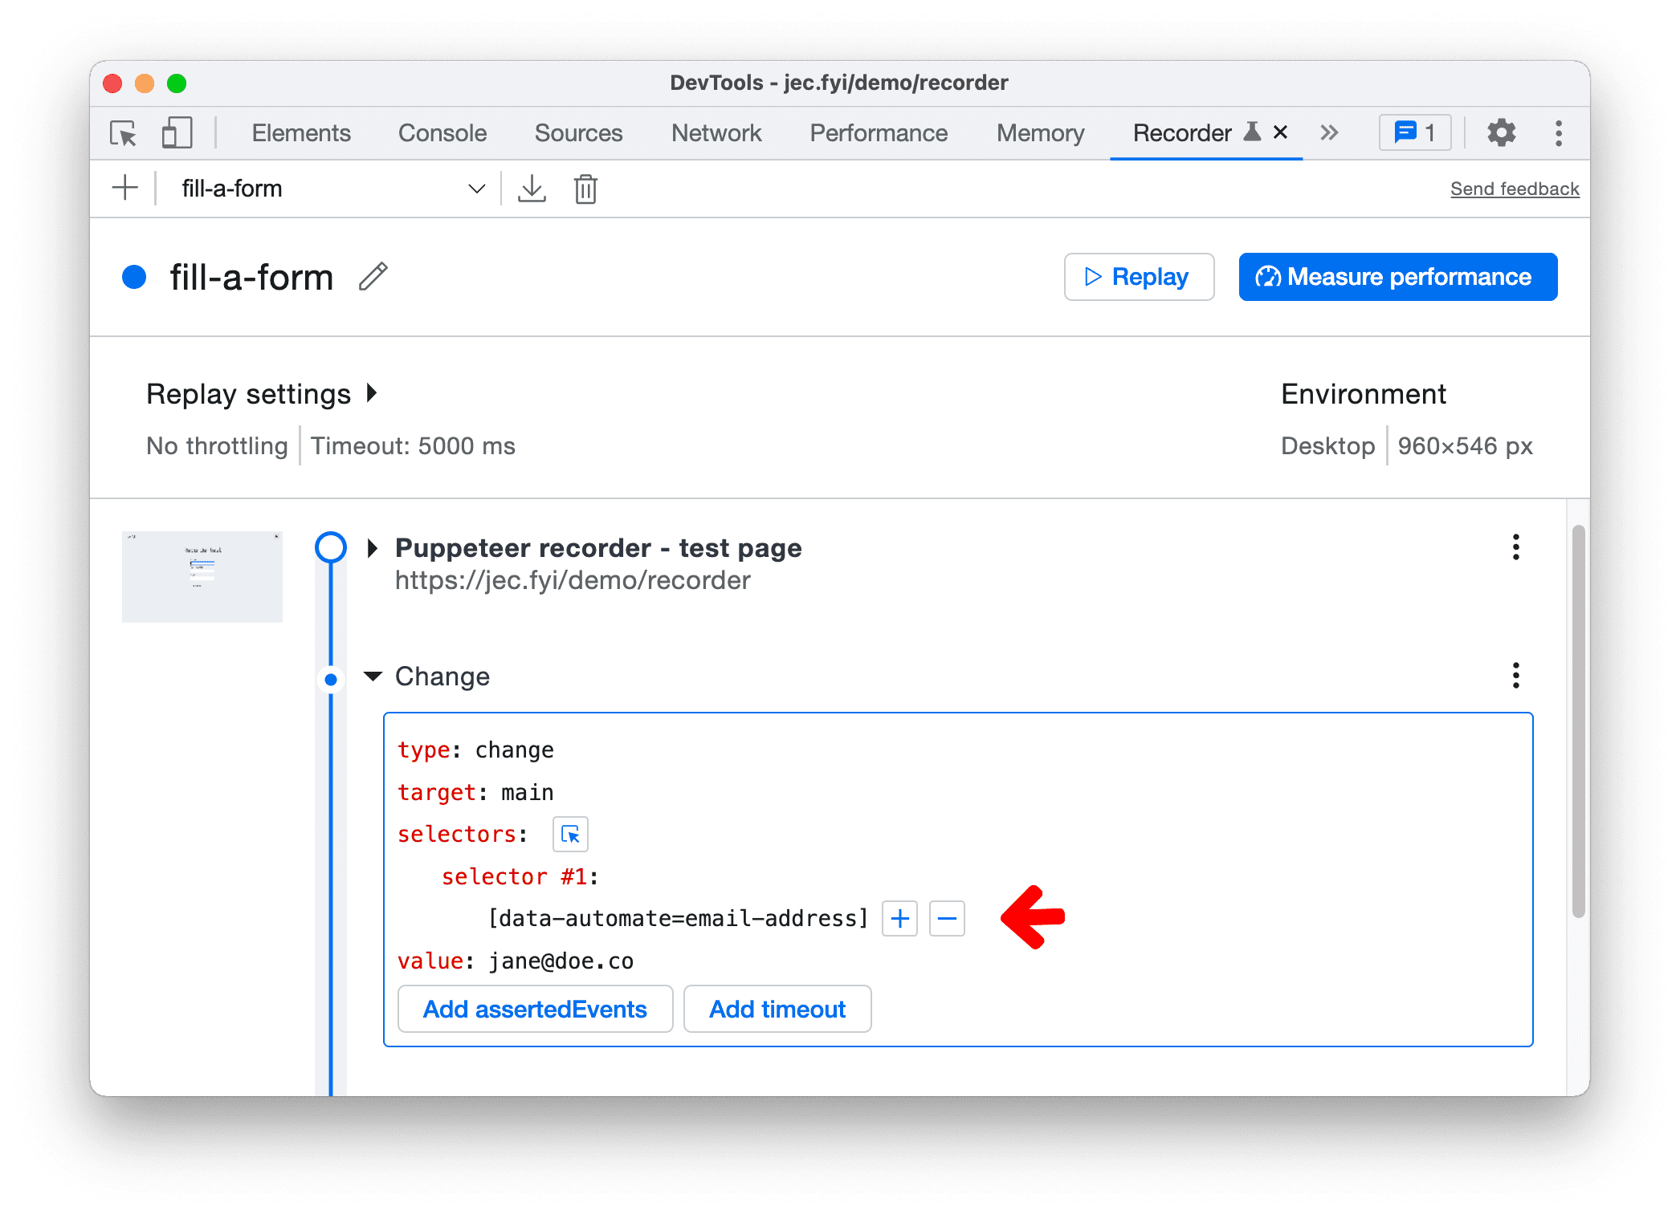Click the three-dot menu on Change step
The width and height of the screenshot is (1680, 1215).
[1515, 675]
